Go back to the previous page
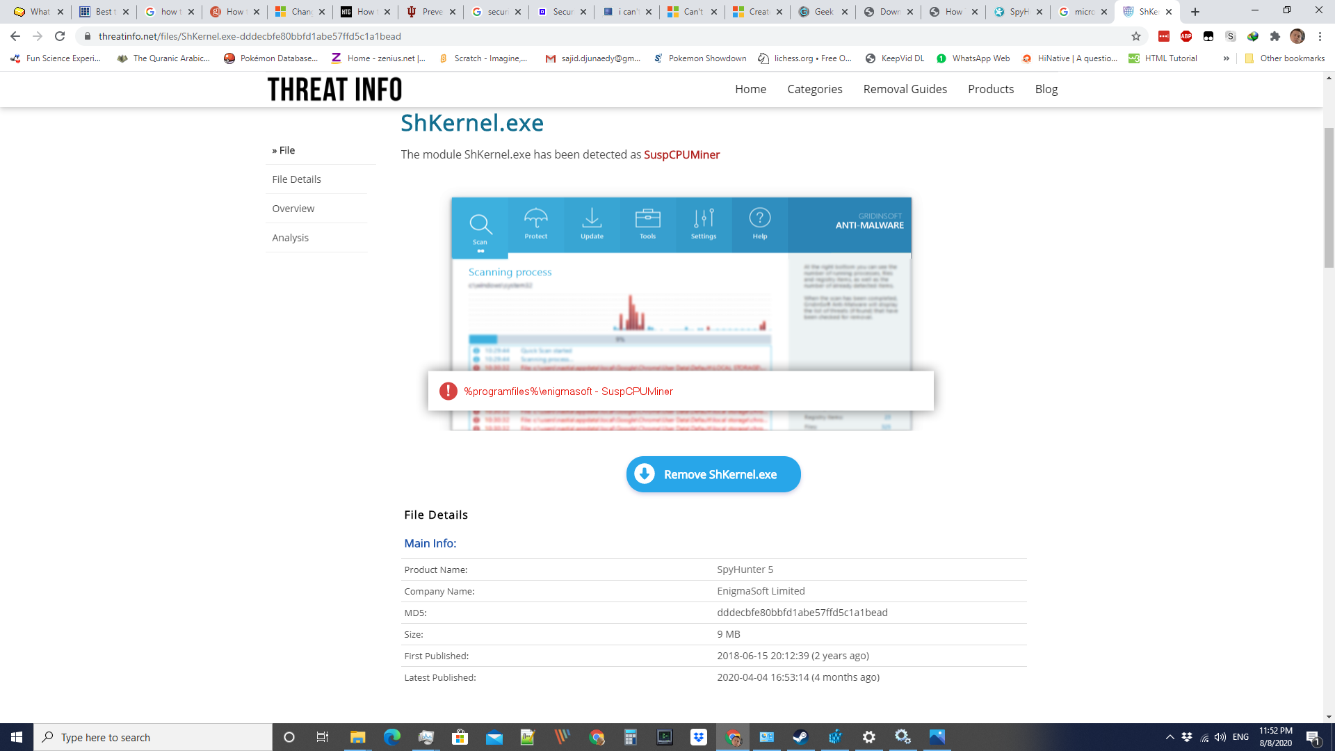1335x751 pixels. click(15, 36)
